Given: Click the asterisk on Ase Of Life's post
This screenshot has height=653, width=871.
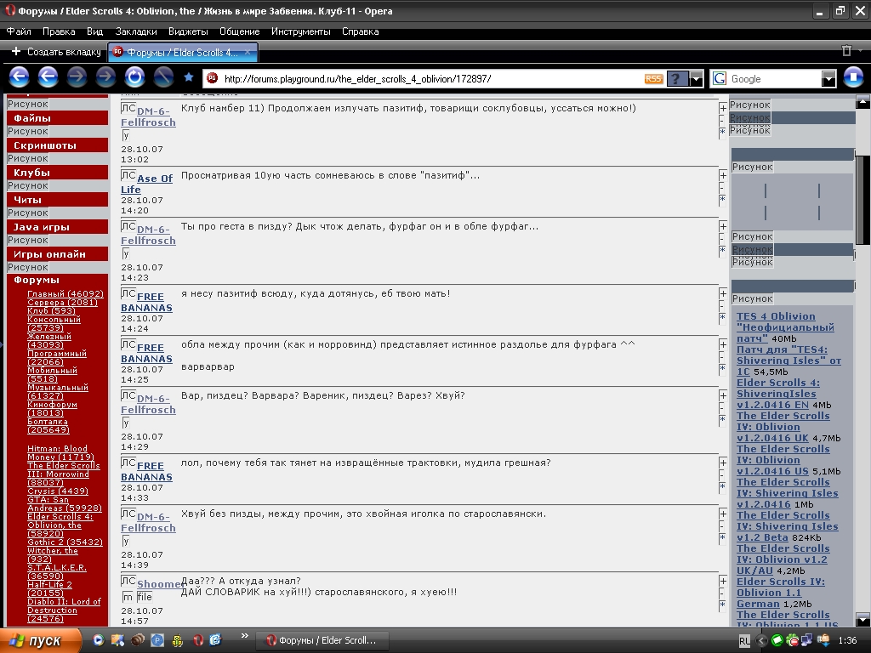Looking at the screenshot, I should [x=723, y=199].
